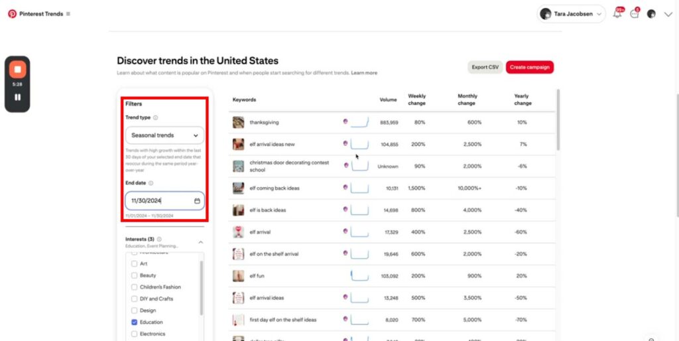This screenshot has height=341, width=679.
Task: Click seasonal badge for christmas door decorating contest
Action: (346, 165)
